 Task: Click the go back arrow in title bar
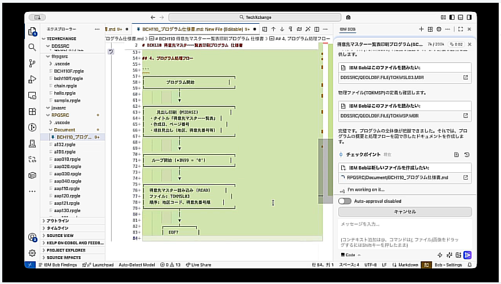[152, 17]
